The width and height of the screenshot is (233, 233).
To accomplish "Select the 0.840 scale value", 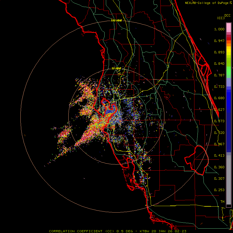I will [x=219, y=64].
